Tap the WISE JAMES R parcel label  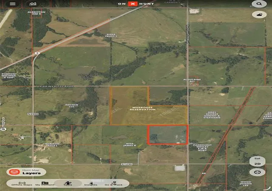(x=130, y=145)
